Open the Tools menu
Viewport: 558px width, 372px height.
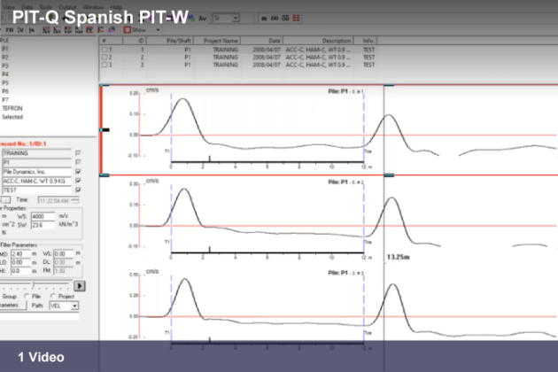(45, 7)
